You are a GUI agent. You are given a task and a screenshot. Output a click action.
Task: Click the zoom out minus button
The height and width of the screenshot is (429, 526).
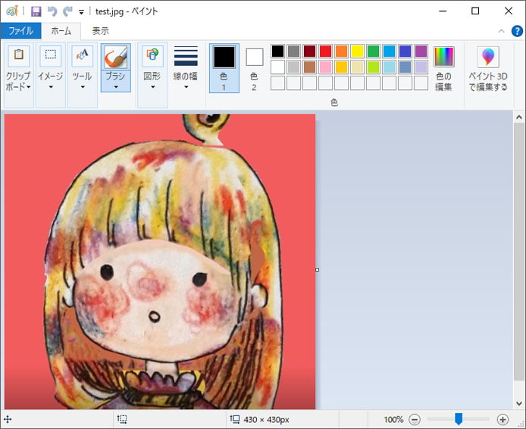click(415, 419)
